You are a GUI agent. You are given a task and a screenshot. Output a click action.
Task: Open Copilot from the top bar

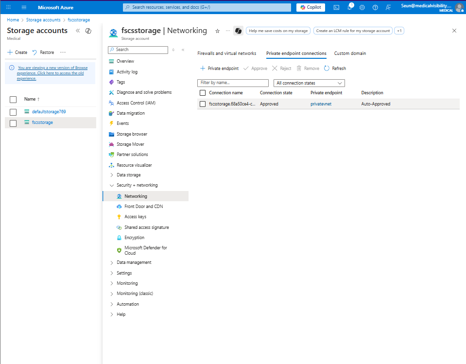click(x=311, y=7)
